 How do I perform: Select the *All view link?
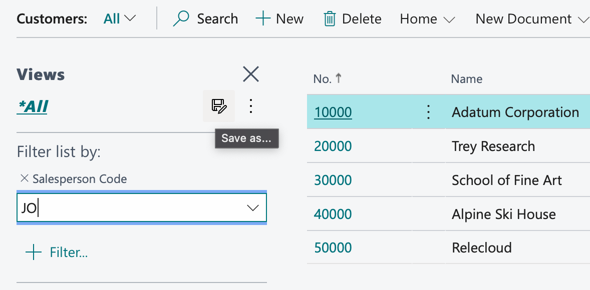pyautogui.click(x=33, y=106)
